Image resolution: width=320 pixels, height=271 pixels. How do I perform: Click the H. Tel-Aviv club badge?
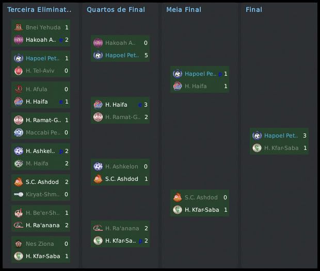point(19,71)
